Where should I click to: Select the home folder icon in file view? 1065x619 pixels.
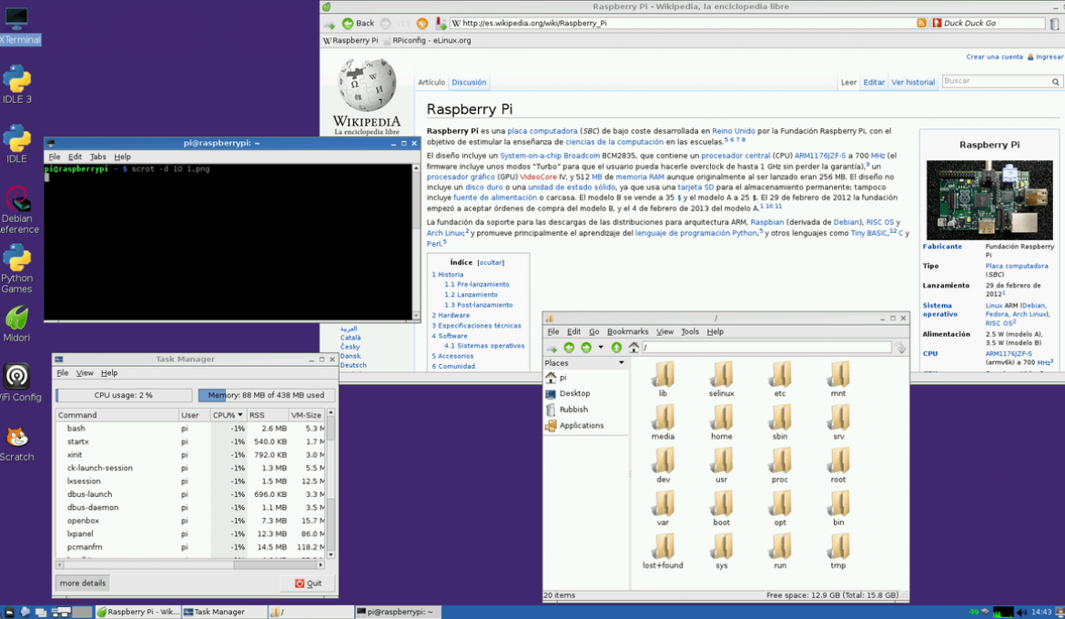(x=721, y=422)
